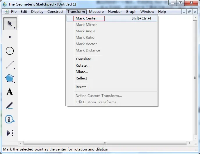Open the Custom Tools icon
This screenshot has height=154, width=200.
[x=10, y=133]
